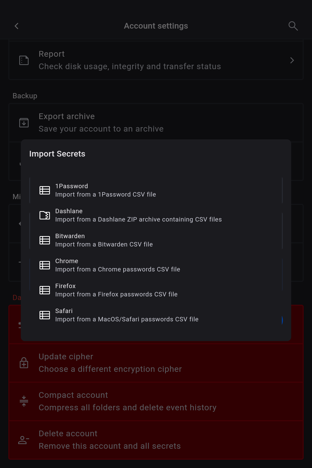The width and height of the screenshot is (312, 468).
Task: Select Bitwarden CSV file import
Action: pos(104,240)
